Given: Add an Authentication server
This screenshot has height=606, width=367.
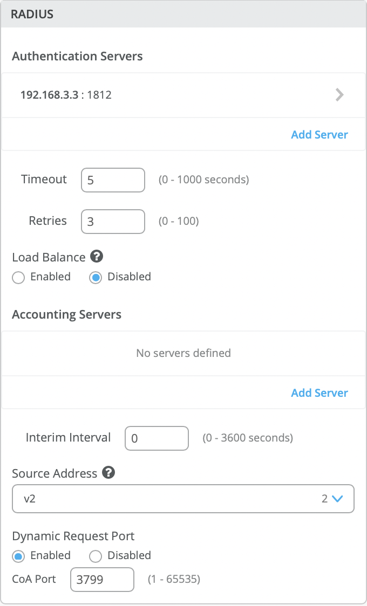Looking at the screenshot, I should pyautogui.click(x=320, y=135).
